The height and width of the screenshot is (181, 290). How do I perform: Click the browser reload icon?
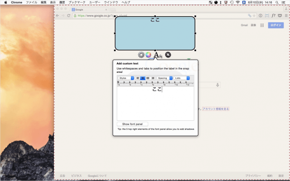(x=68, y=15)
